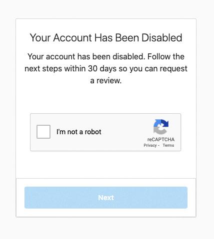Click the Next button
Screen dimensions: 214x239
click(x=106, y=198)
